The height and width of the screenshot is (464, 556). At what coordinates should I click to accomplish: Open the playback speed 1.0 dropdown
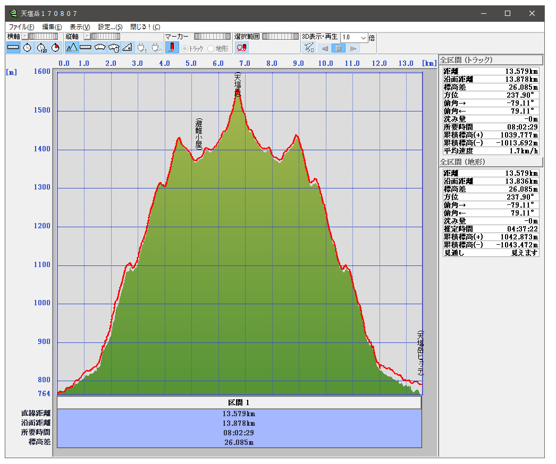(364, 38)
